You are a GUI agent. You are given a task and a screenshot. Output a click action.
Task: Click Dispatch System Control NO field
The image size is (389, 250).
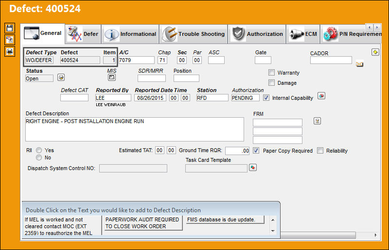pyautogui.click(x=133, y=169)
